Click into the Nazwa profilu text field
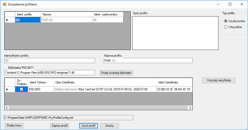 click(148, 60)
